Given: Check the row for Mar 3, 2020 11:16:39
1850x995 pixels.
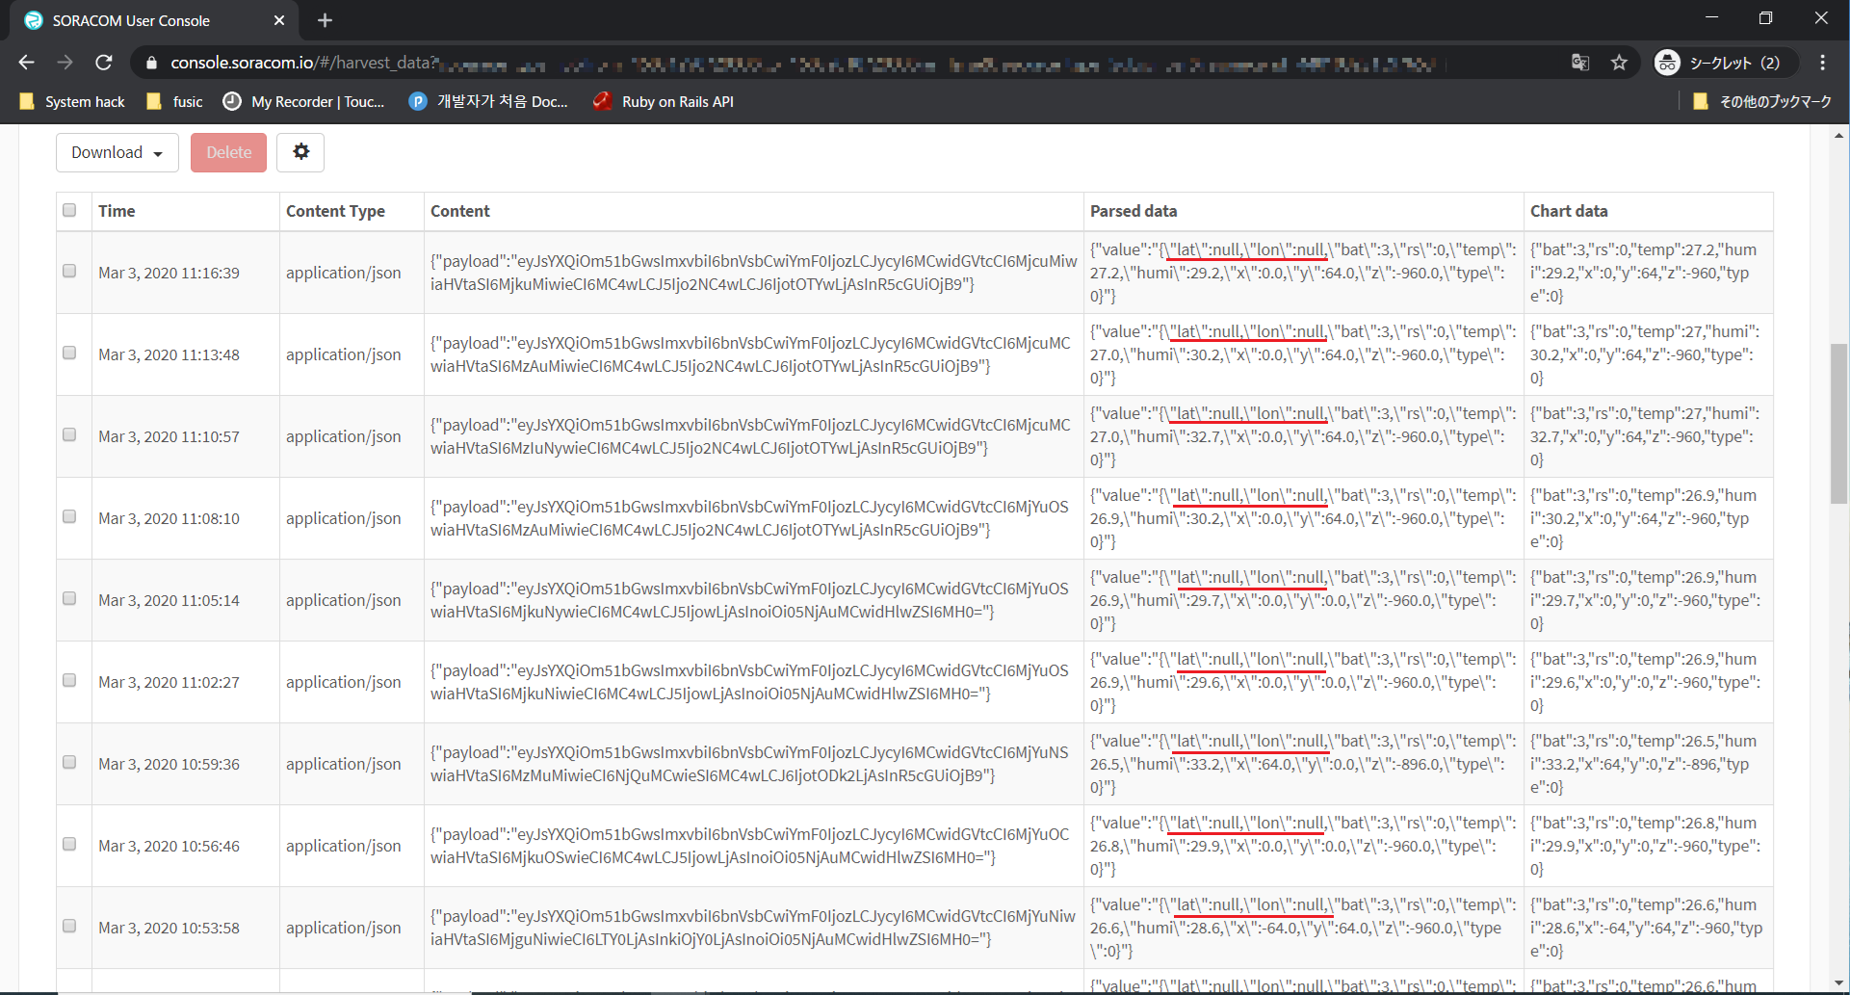Looking at the screenshot, I should 69,272.
